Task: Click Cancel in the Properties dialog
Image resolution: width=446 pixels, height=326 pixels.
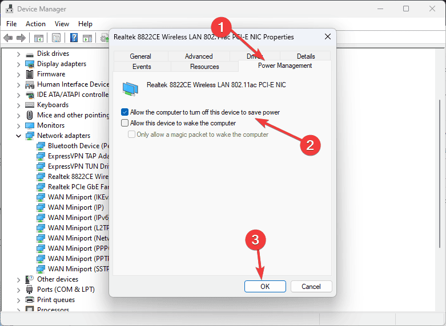Action: point(311,286)
